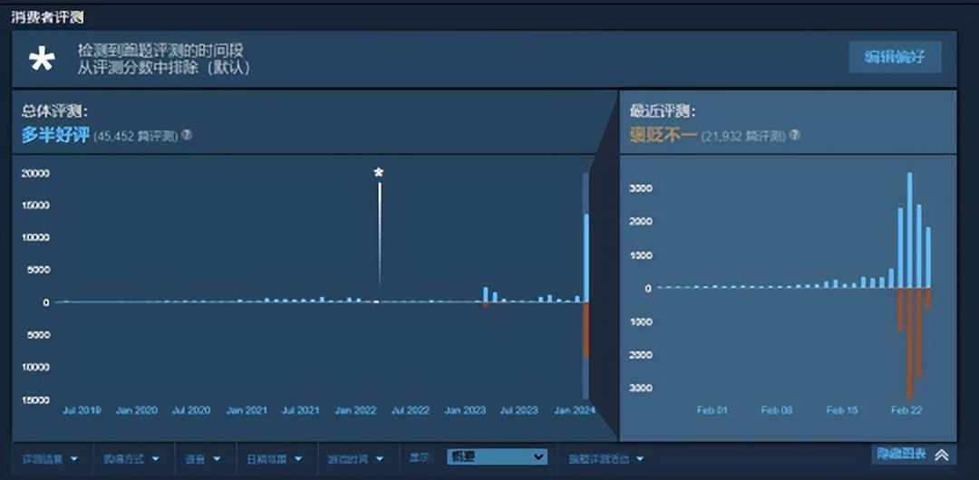Click the blue bar near Jan 2023
The height and width of the screenshot is (480, 979).
(x=486, y=294)
